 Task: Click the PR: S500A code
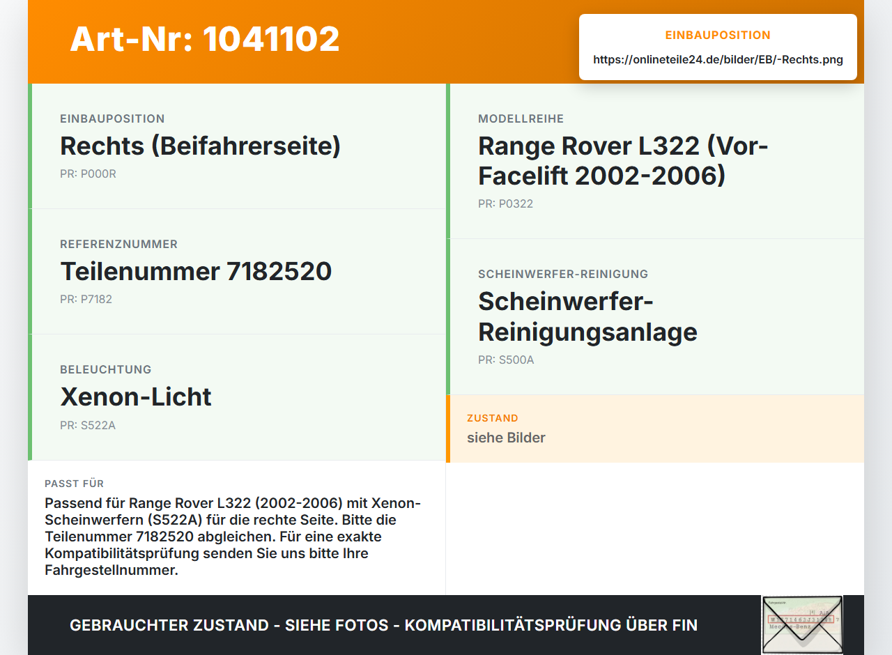coord(506,360)
